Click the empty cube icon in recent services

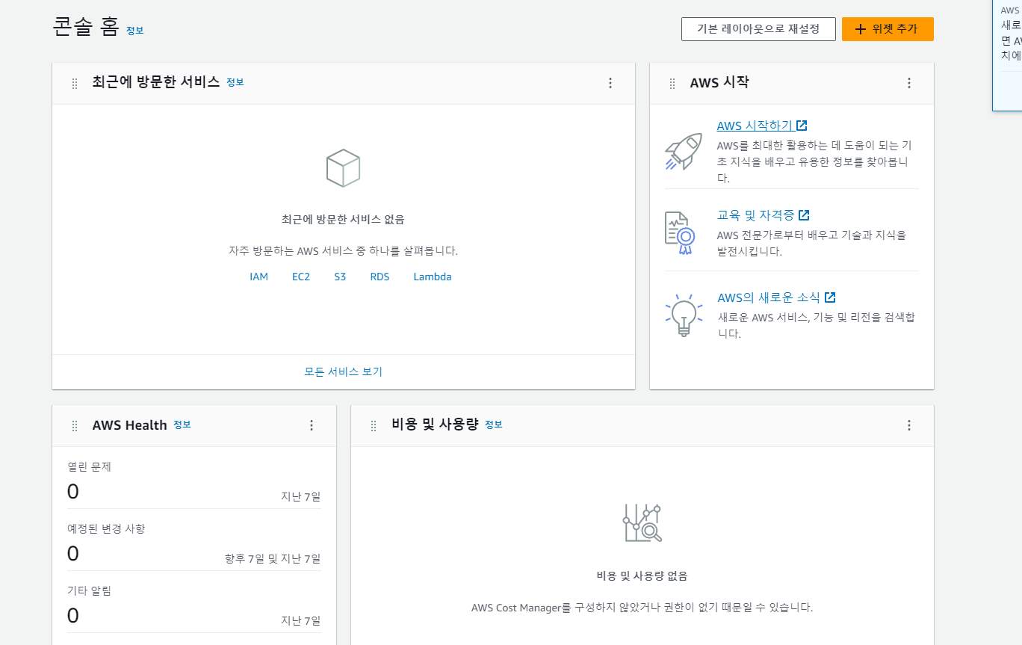343,167
